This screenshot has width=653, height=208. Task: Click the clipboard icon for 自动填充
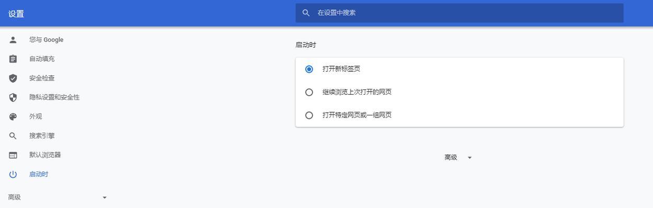tap(13, 59)
